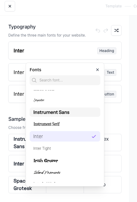Click the undo arrow icon
This screenshot has height=202, width=137.
click(98, 31)
